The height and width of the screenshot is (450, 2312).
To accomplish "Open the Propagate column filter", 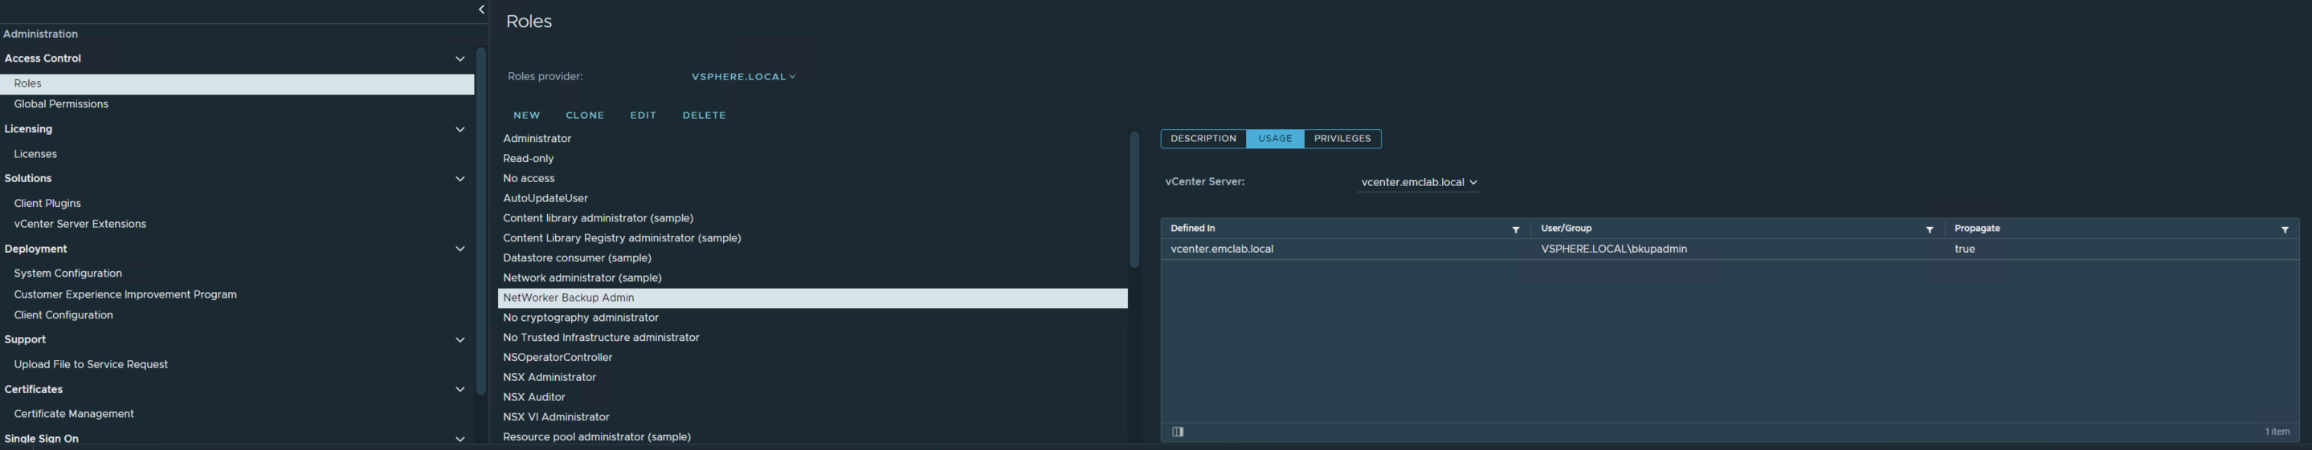I will 2284,229.
